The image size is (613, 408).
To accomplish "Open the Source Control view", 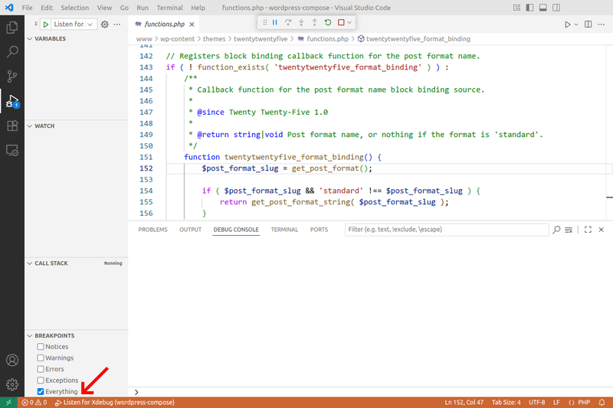I will 12,76.
